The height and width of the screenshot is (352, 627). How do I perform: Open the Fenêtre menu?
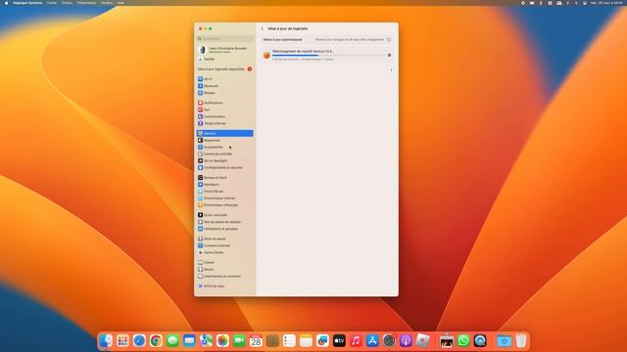coord(107,3)
